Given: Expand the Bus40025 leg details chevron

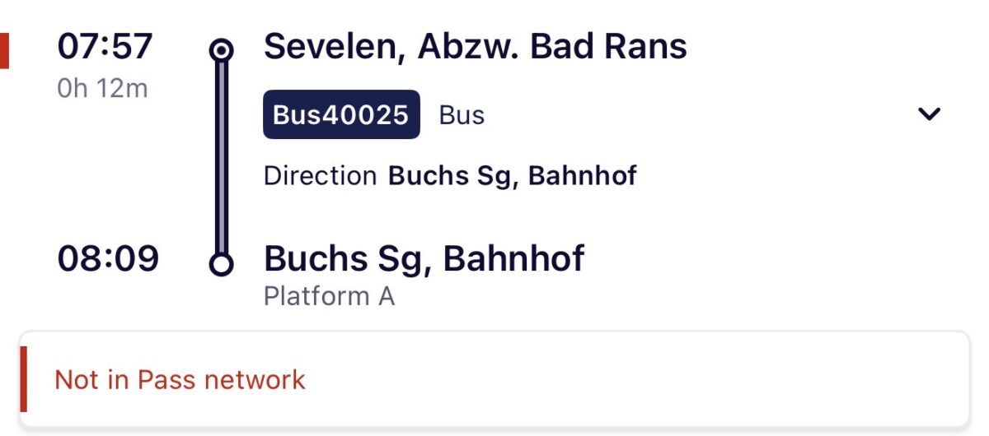Looking at the screenshot, I should pos(929,115).
